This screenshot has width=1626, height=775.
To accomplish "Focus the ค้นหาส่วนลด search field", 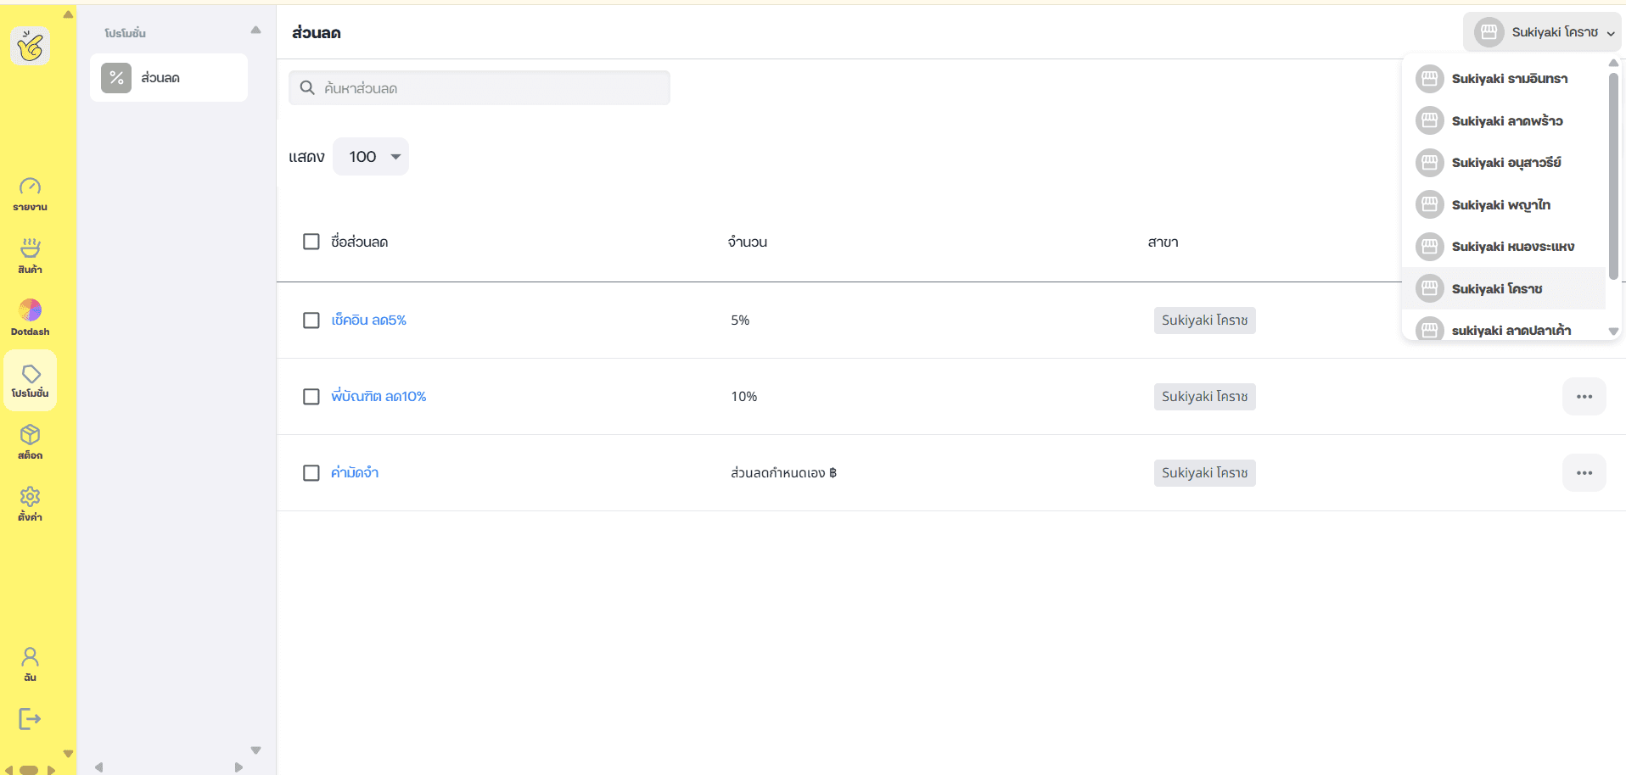I will (479, 88).
